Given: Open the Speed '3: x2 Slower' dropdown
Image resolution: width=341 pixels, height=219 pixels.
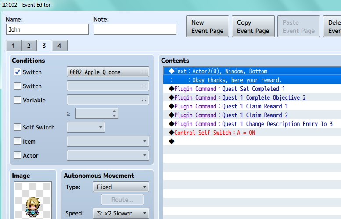Looking at the screenshot, I should tap(121, 213).
